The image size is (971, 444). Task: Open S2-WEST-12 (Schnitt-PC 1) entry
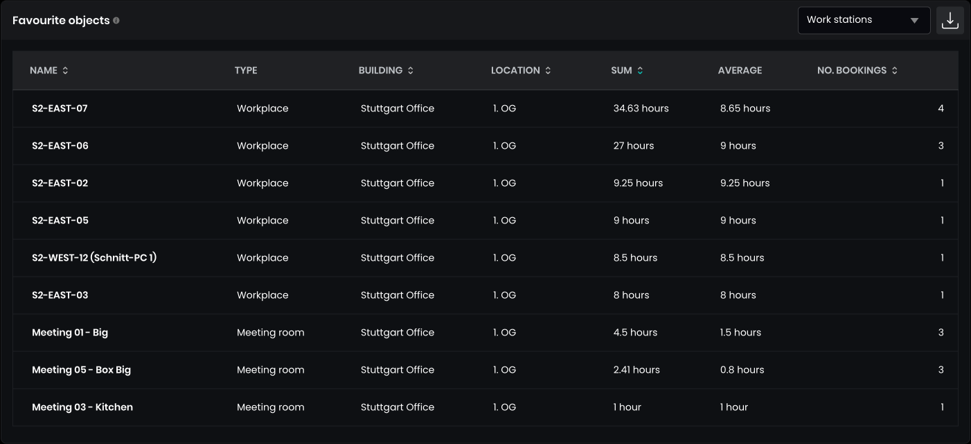click(94, 258)
